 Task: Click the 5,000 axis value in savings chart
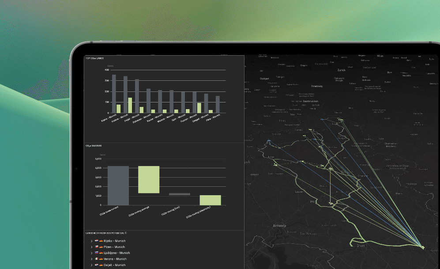tap(98, 159)
